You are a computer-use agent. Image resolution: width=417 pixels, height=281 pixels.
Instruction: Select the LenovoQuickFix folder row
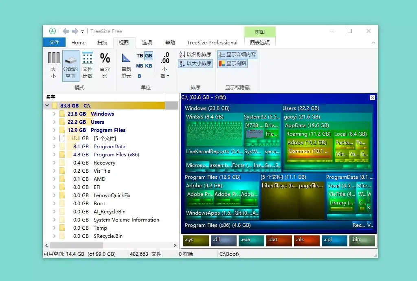(111, 195)
